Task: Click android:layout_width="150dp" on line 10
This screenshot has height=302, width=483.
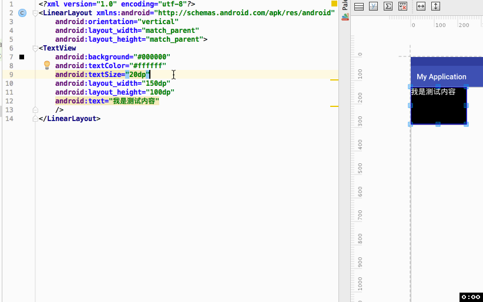Action: pos(113,83)
